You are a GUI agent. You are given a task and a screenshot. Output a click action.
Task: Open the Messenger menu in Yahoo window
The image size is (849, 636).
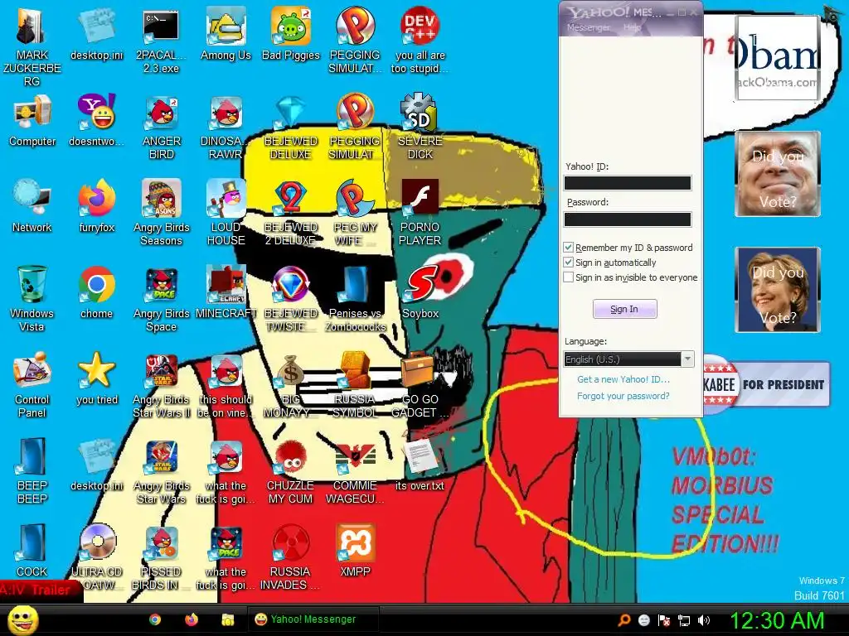click(x=588, y=27)
